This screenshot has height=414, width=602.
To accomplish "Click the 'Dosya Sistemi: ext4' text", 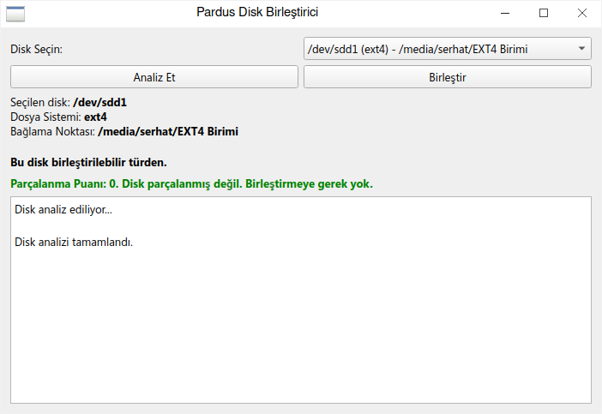I will [x=58, y=117].
